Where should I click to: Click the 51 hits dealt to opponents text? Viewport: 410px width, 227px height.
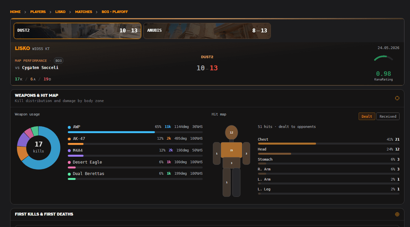coord(287,127)
